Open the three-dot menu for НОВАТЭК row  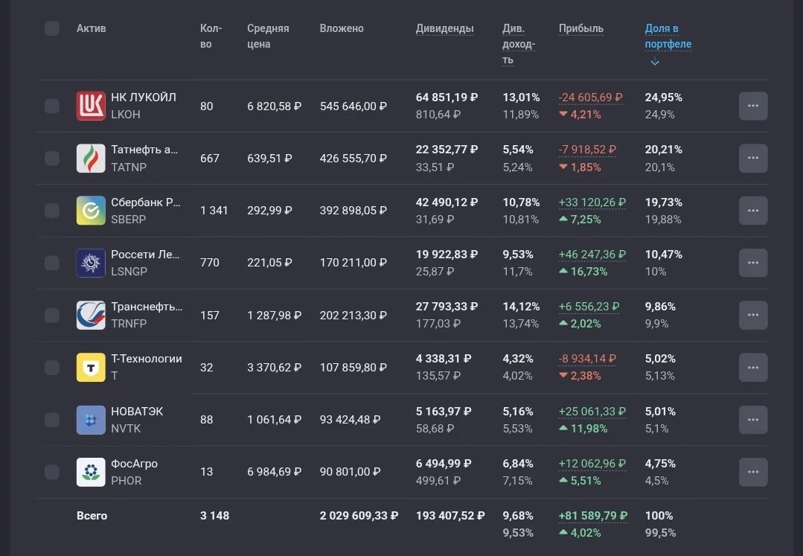(753, 420)
